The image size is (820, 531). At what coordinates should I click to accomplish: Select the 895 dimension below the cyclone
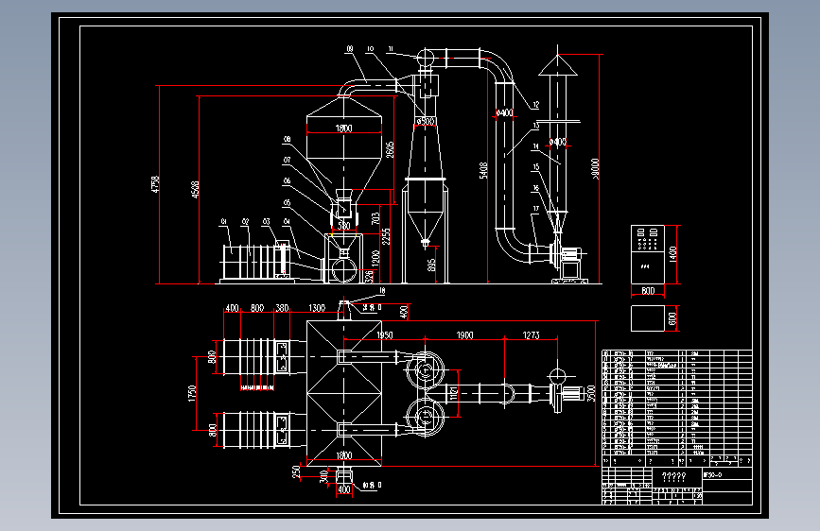[431, 265]
